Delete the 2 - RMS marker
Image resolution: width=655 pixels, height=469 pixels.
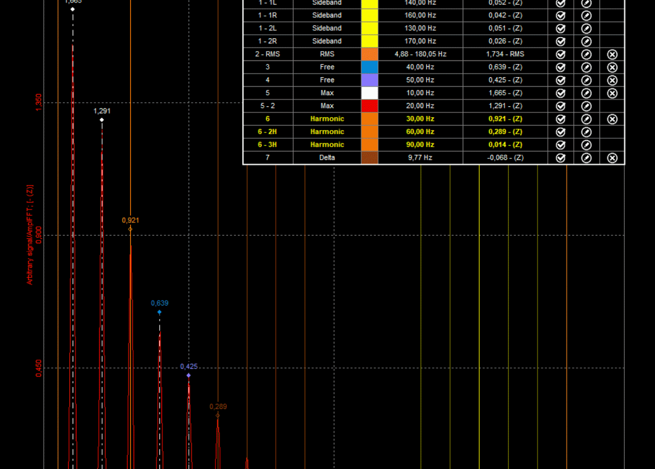pyautogui.click(x=612, y=54)
